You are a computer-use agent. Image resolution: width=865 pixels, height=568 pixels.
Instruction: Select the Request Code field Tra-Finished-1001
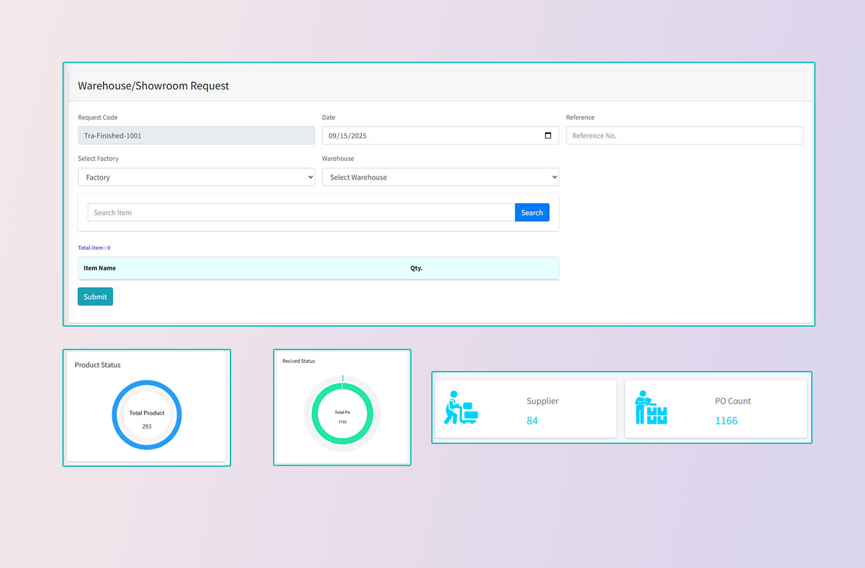(196, 136)
